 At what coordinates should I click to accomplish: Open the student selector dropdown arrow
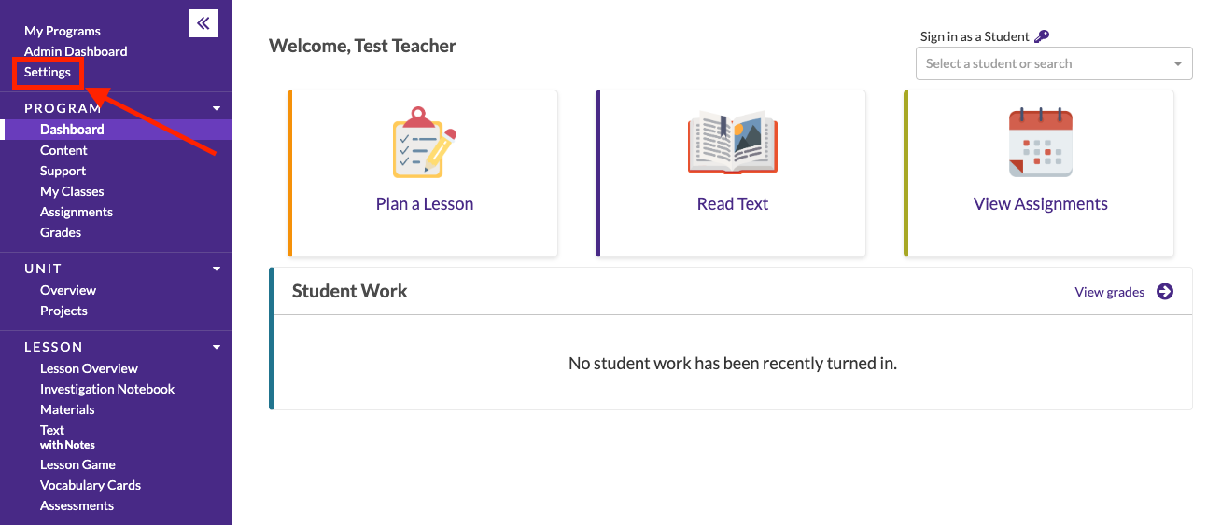[1177, 64]
